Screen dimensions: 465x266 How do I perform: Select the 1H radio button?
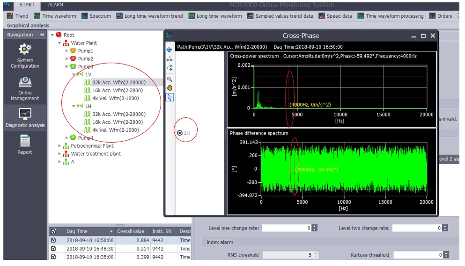(x=180, y=133)
